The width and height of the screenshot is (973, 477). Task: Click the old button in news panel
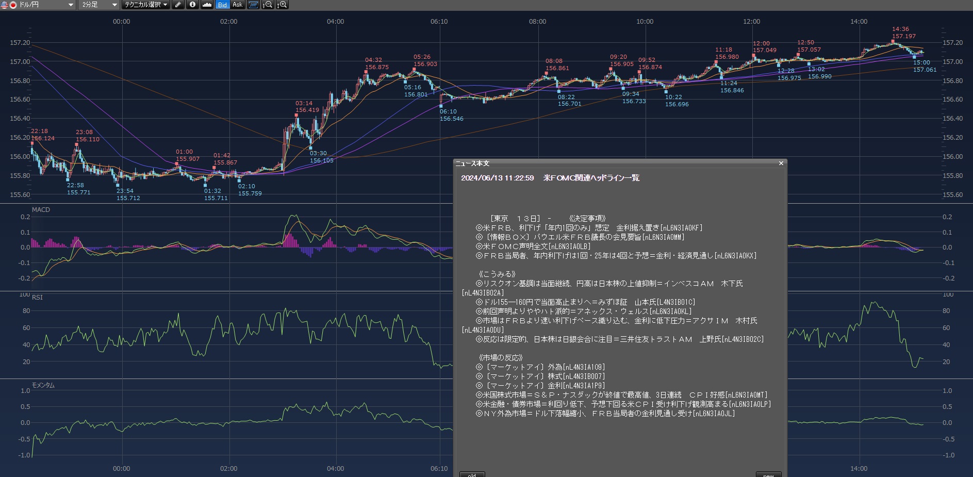(x=472, y=474)
